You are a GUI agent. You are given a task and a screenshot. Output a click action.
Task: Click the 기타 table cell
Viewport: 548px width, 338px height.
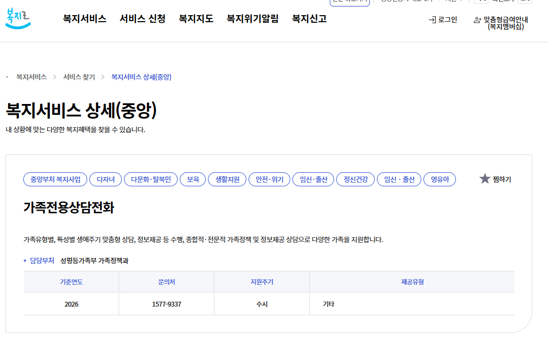412,304
